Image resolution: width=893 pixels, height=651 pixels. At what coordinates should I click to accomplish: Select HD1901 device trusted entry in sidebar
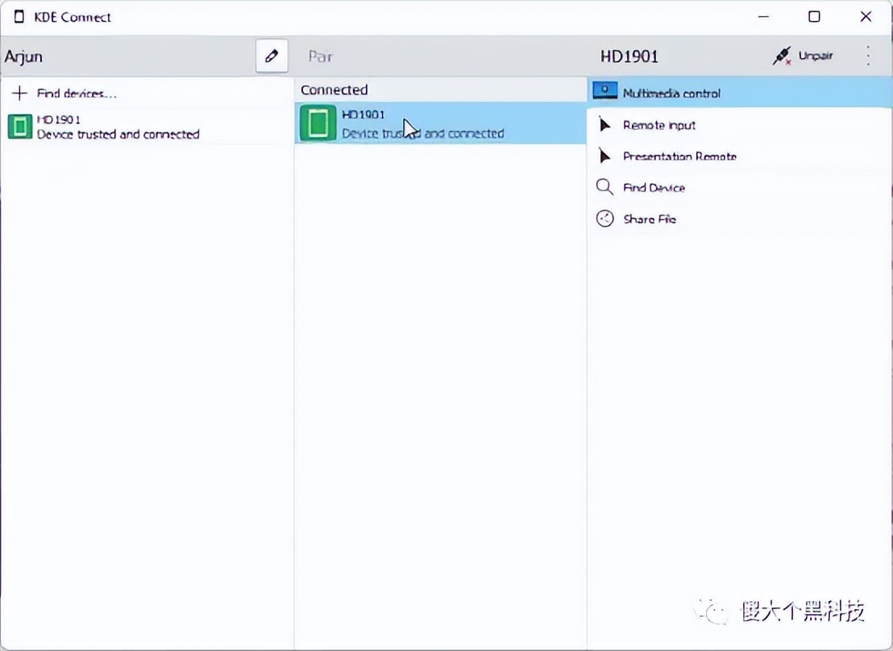click(x=118, y=127)
